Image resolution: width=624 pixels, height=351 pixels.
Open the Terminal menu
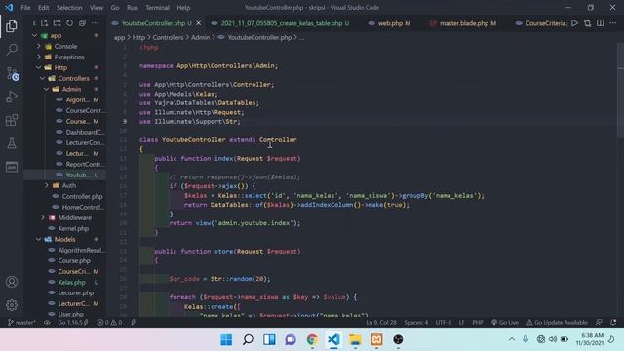(157, 8)
